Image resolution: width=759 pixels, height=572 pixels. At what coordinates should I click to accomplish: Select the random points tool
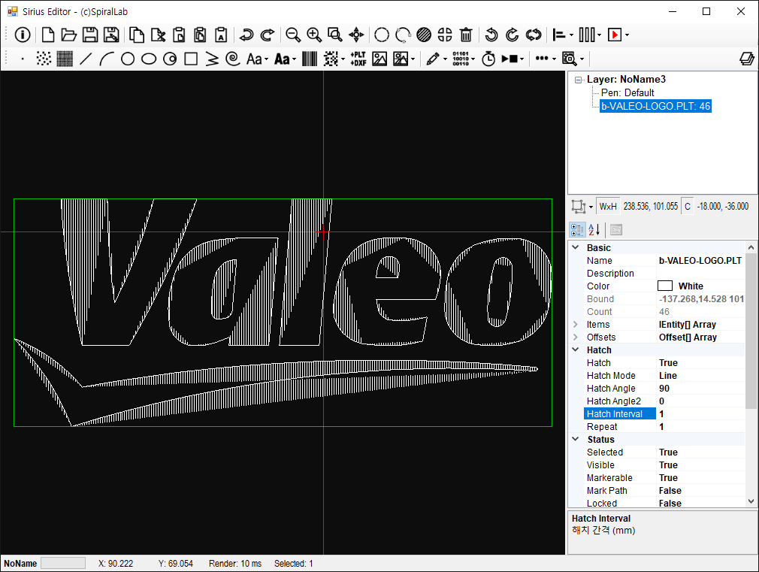pyautogui.click(x=44, y=59)
